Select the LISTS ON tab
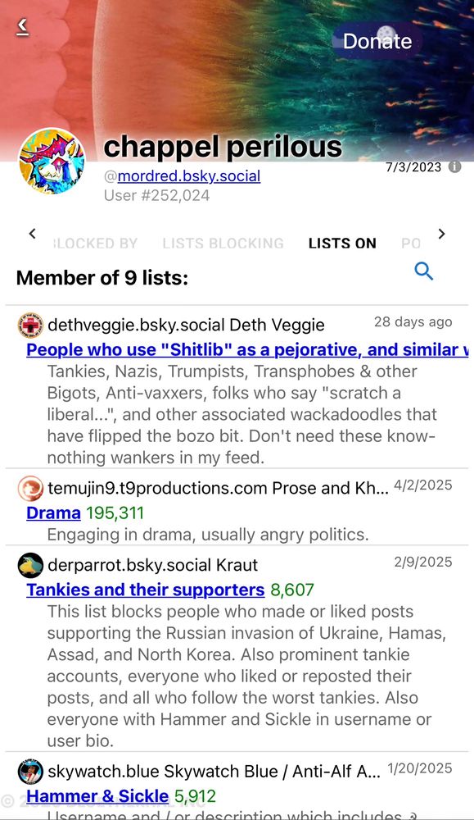Screen dimensions: 474x820 tap(341, 243)
